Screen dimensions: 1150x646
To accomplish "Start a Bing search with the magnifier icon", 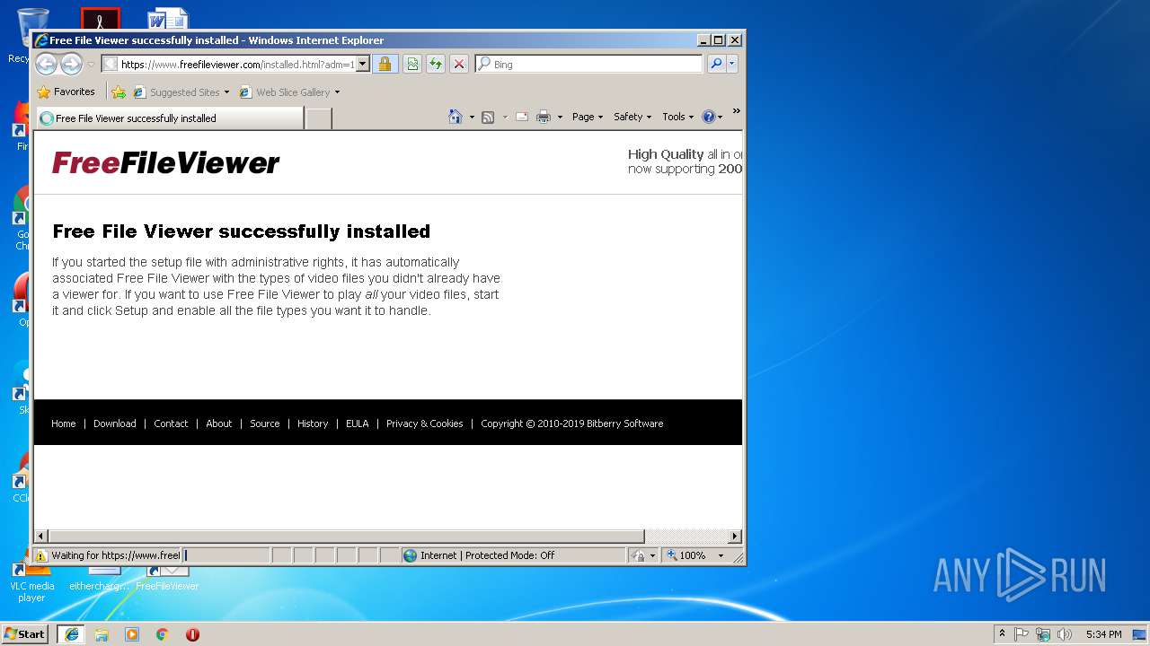I will [716, 64].
